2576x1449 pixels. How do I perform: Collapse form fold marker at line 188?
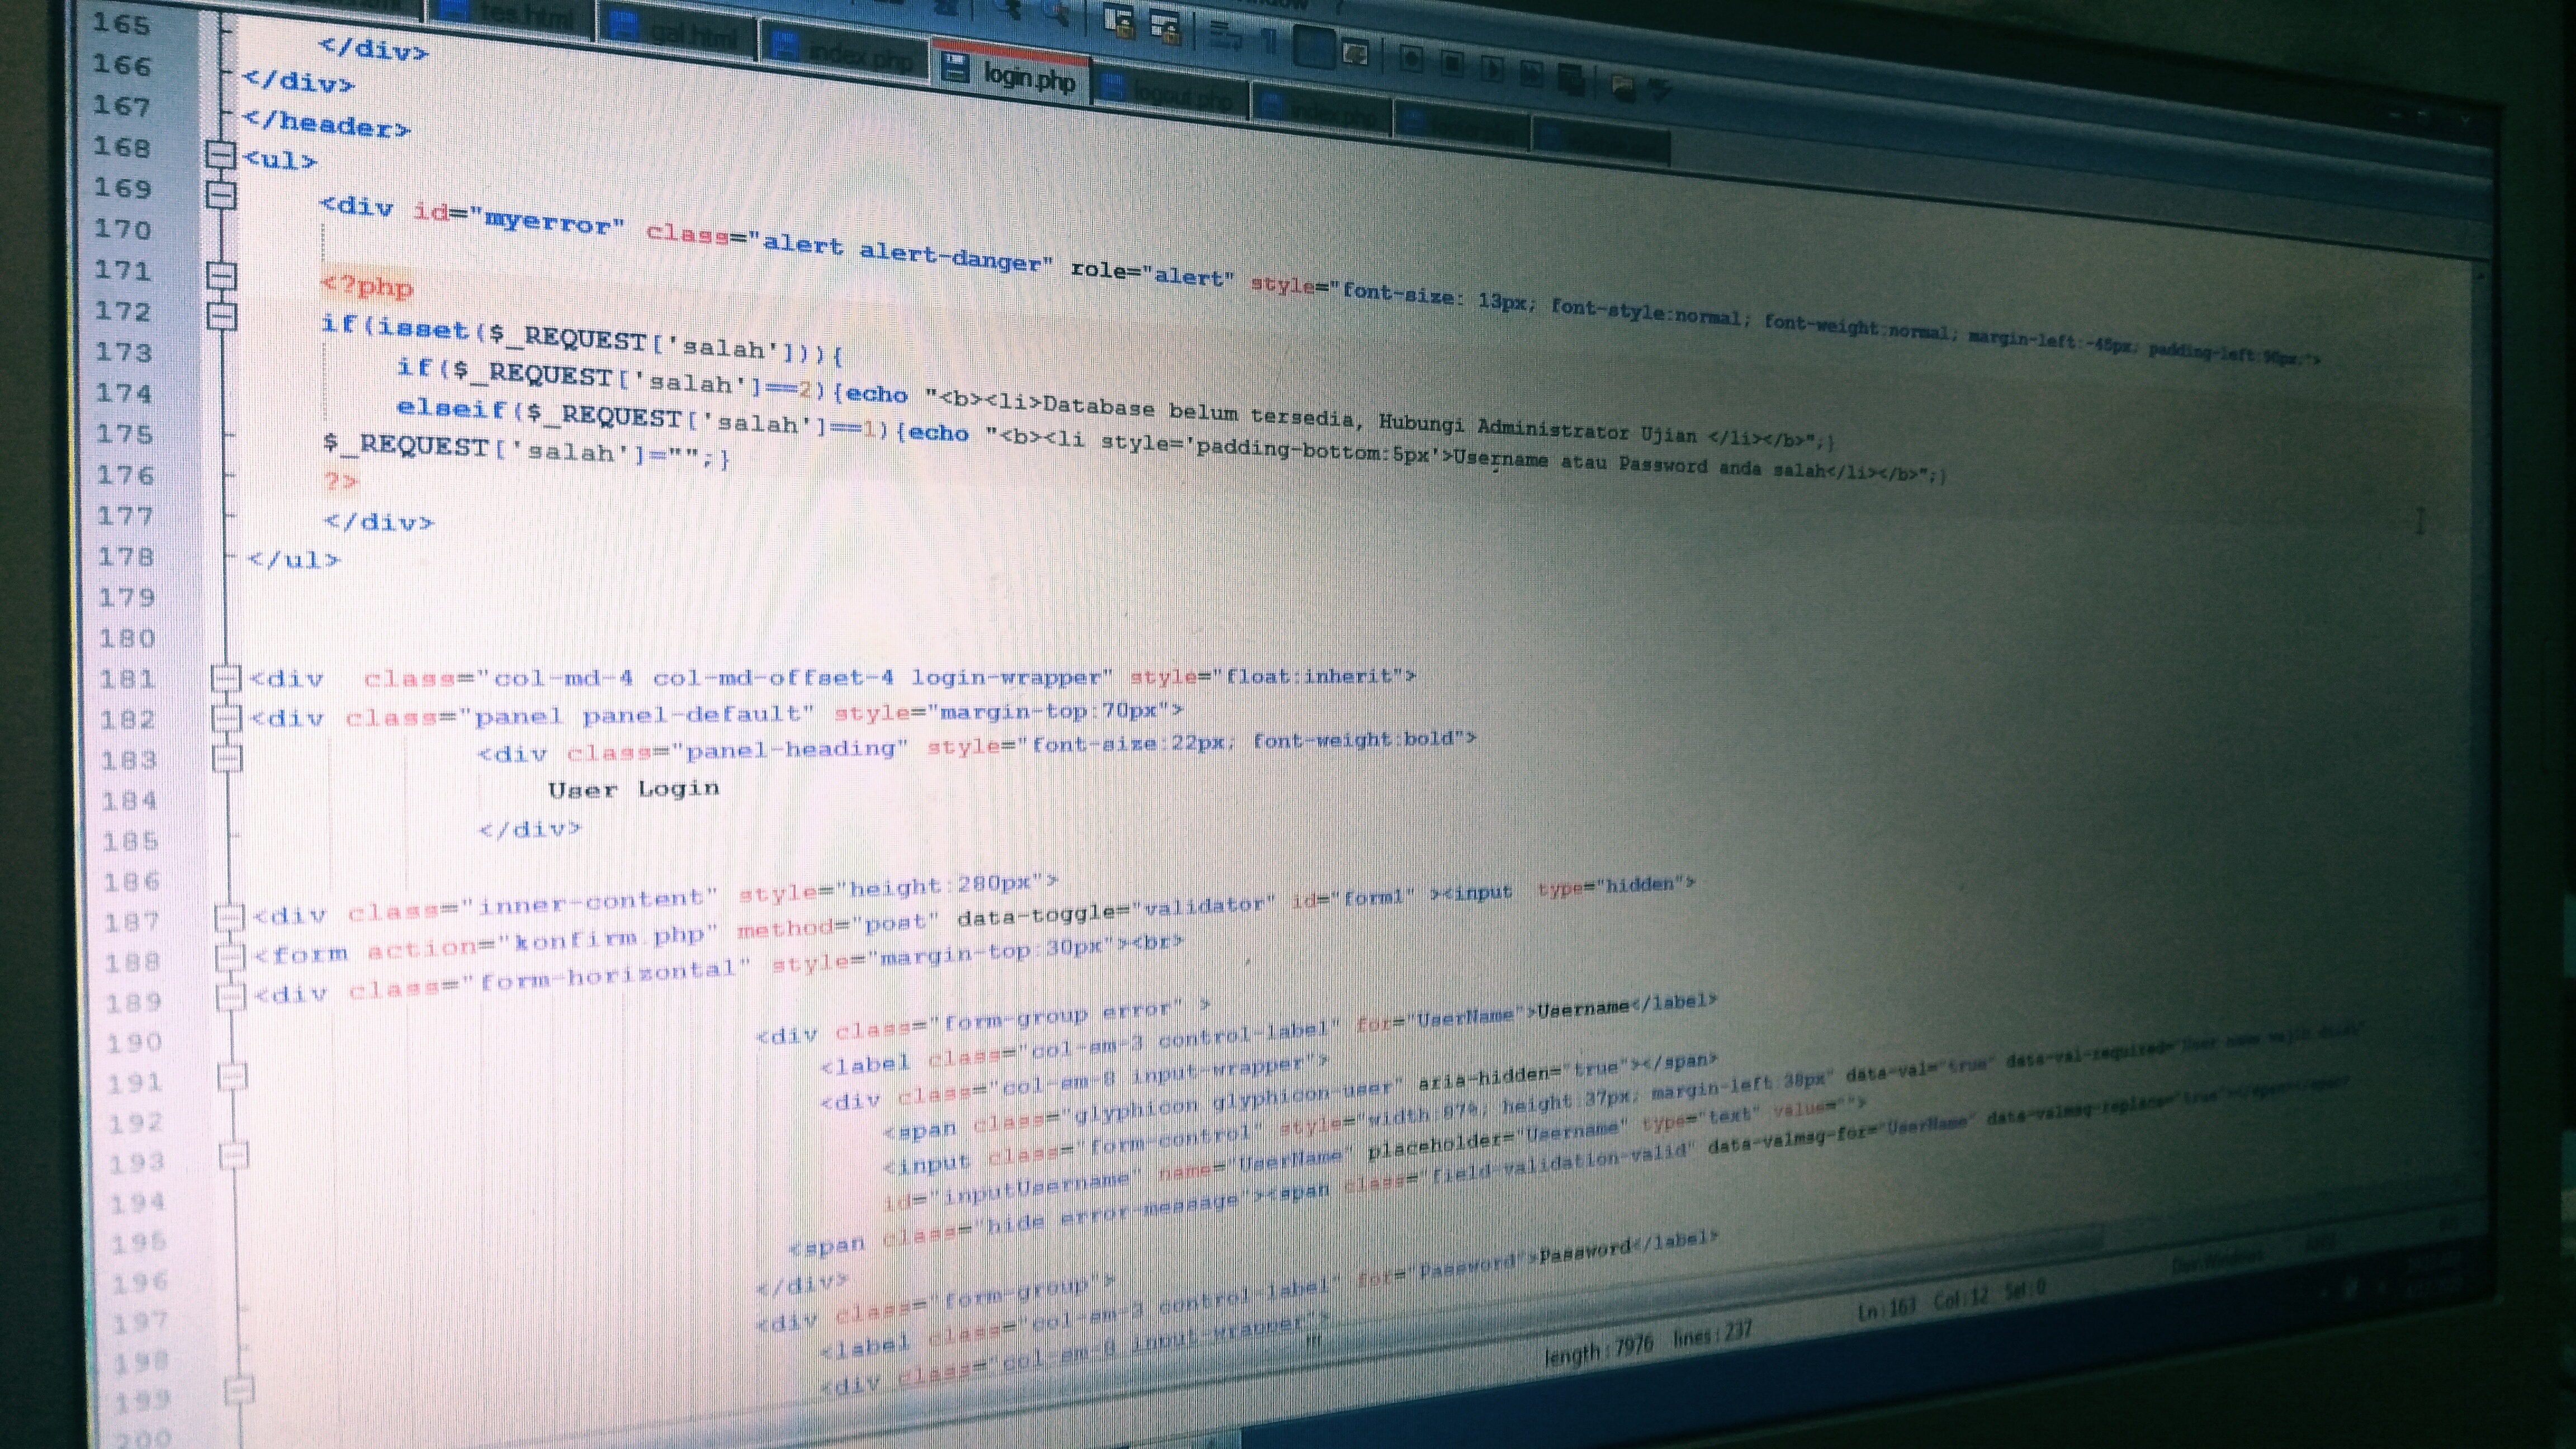[x=231, y=957]
